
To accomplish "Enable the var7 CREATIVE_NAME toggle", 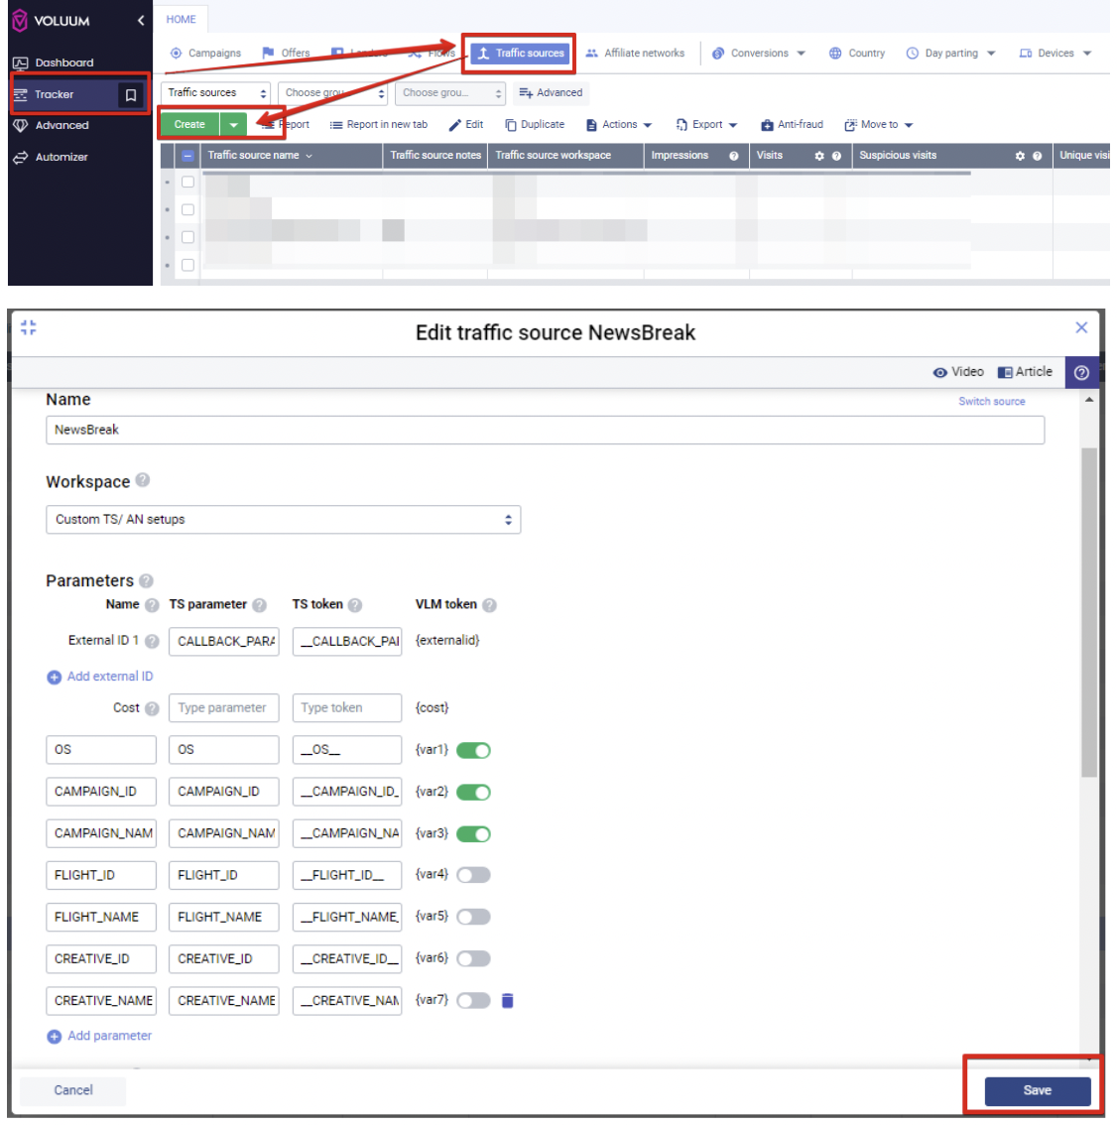I will [x=473, y=1001].
